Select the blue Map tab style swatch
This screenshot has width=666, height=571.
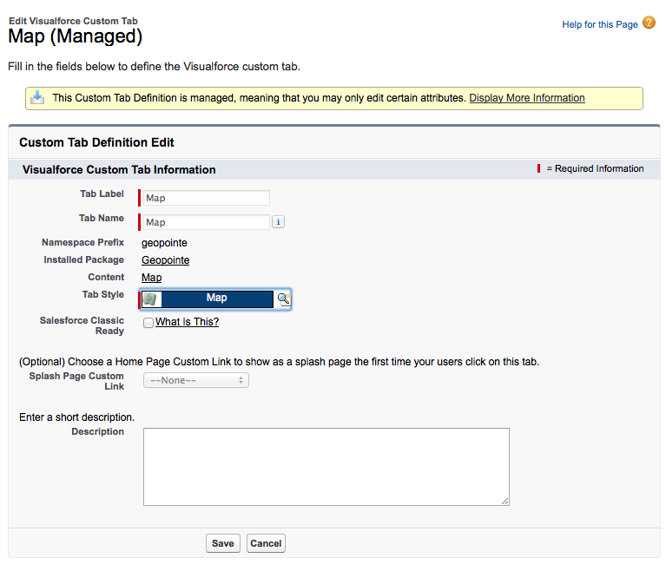[217, 299]
